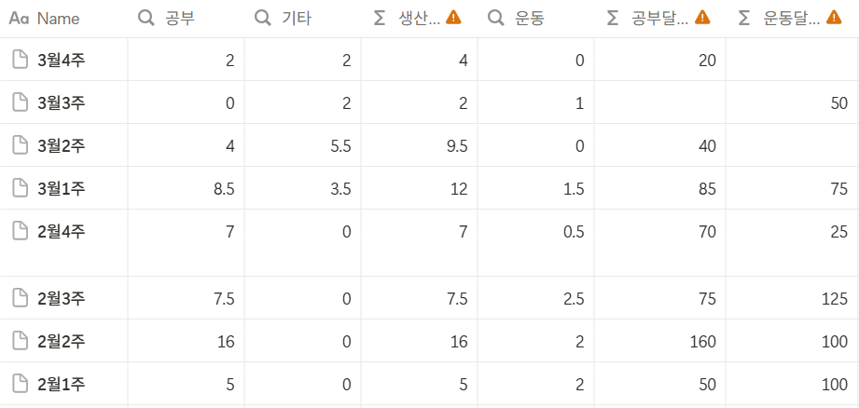
Task: Click the page icon beside 3월4주
Action: (21, 60)
